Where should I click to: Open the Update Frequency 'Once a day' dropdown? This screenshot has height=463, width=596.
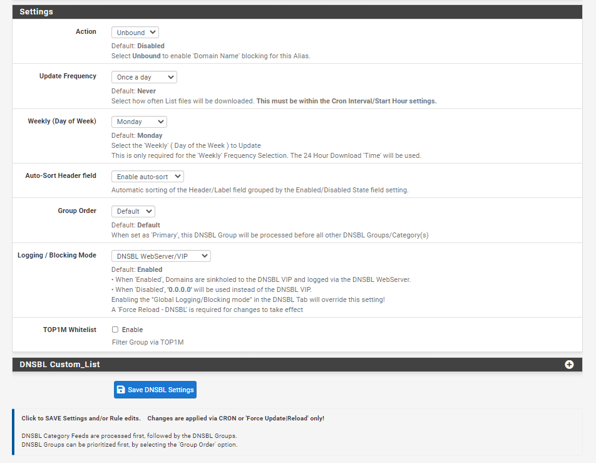[x=144, y=77]
